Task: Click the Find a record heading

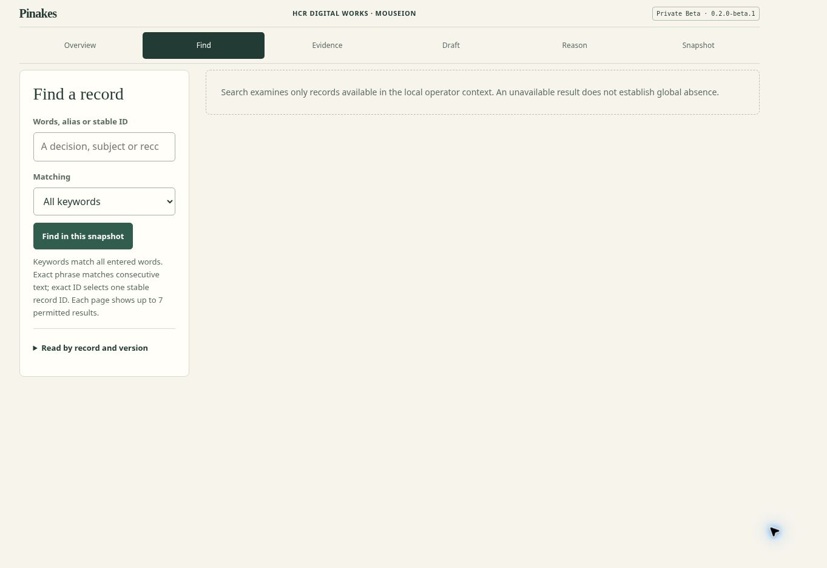Action: pyautogui.click(x=78, y=94)
